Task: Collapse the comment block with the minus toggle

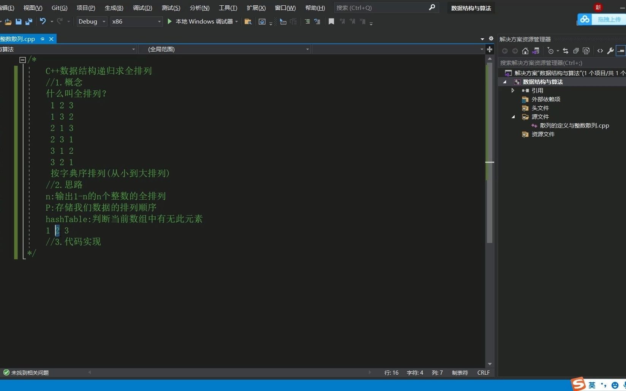Action: [22, 60]
